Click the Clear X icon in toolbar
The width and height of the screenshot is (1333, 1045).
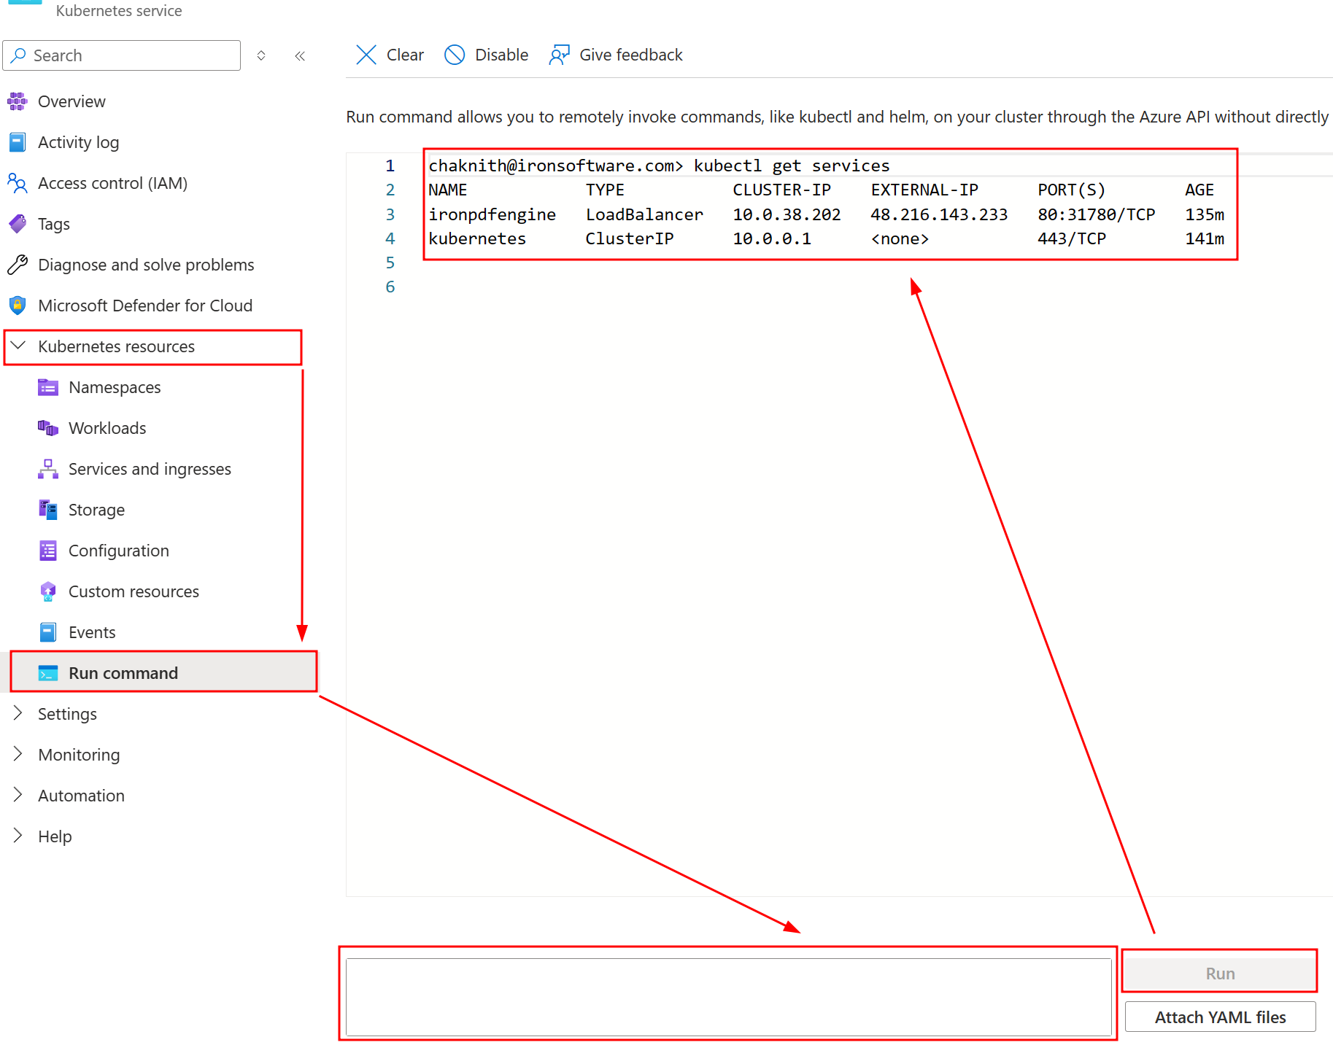tap(366, 55)
